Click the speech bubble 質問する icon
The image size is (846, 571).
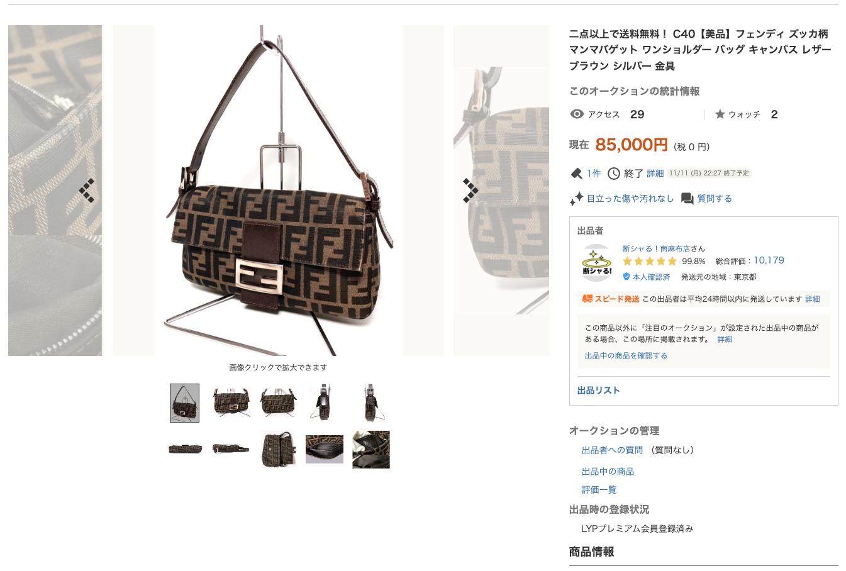tap(687, 199)
